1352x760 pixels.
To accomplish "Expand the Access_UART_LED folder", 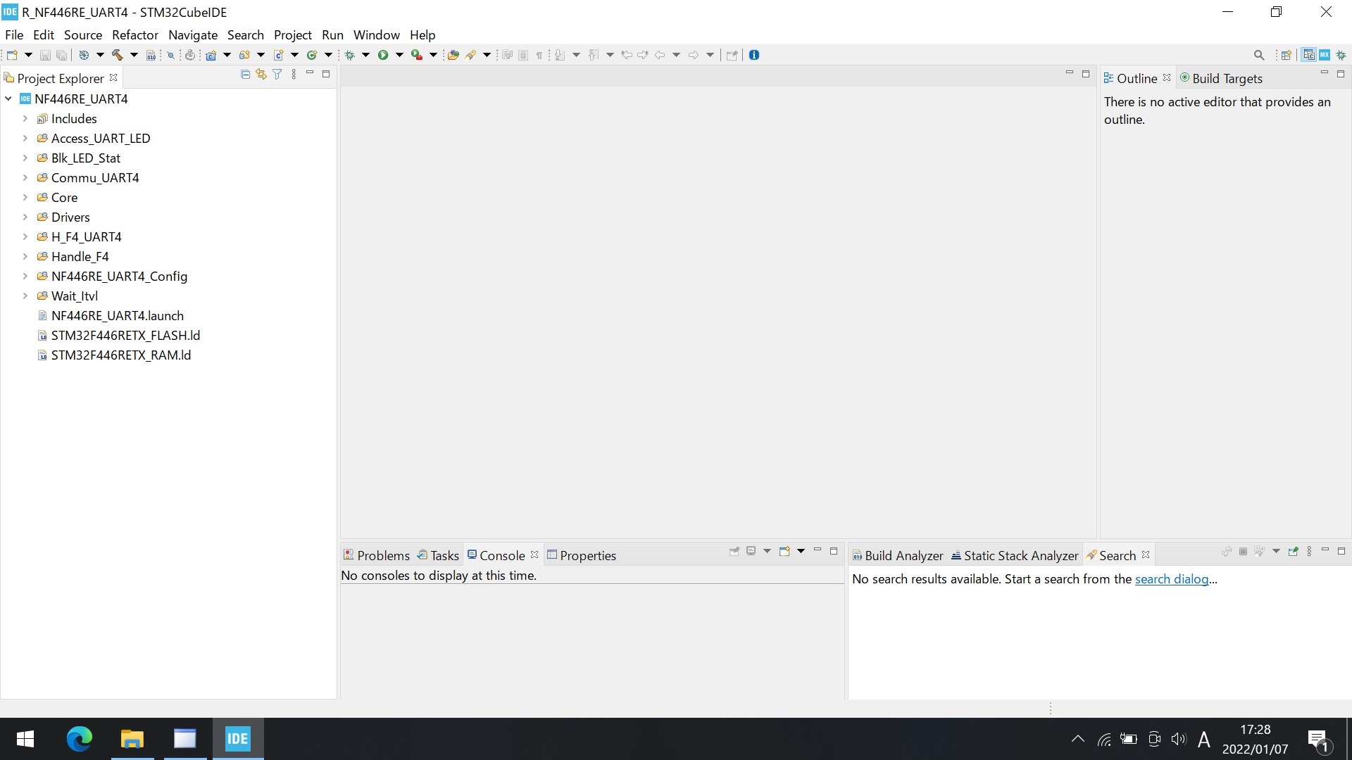I will pyautogui.click(x=25, y=139).
